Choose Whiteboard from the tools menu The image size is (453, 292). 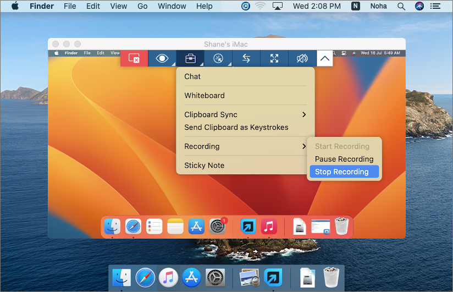tap(205, 95)
